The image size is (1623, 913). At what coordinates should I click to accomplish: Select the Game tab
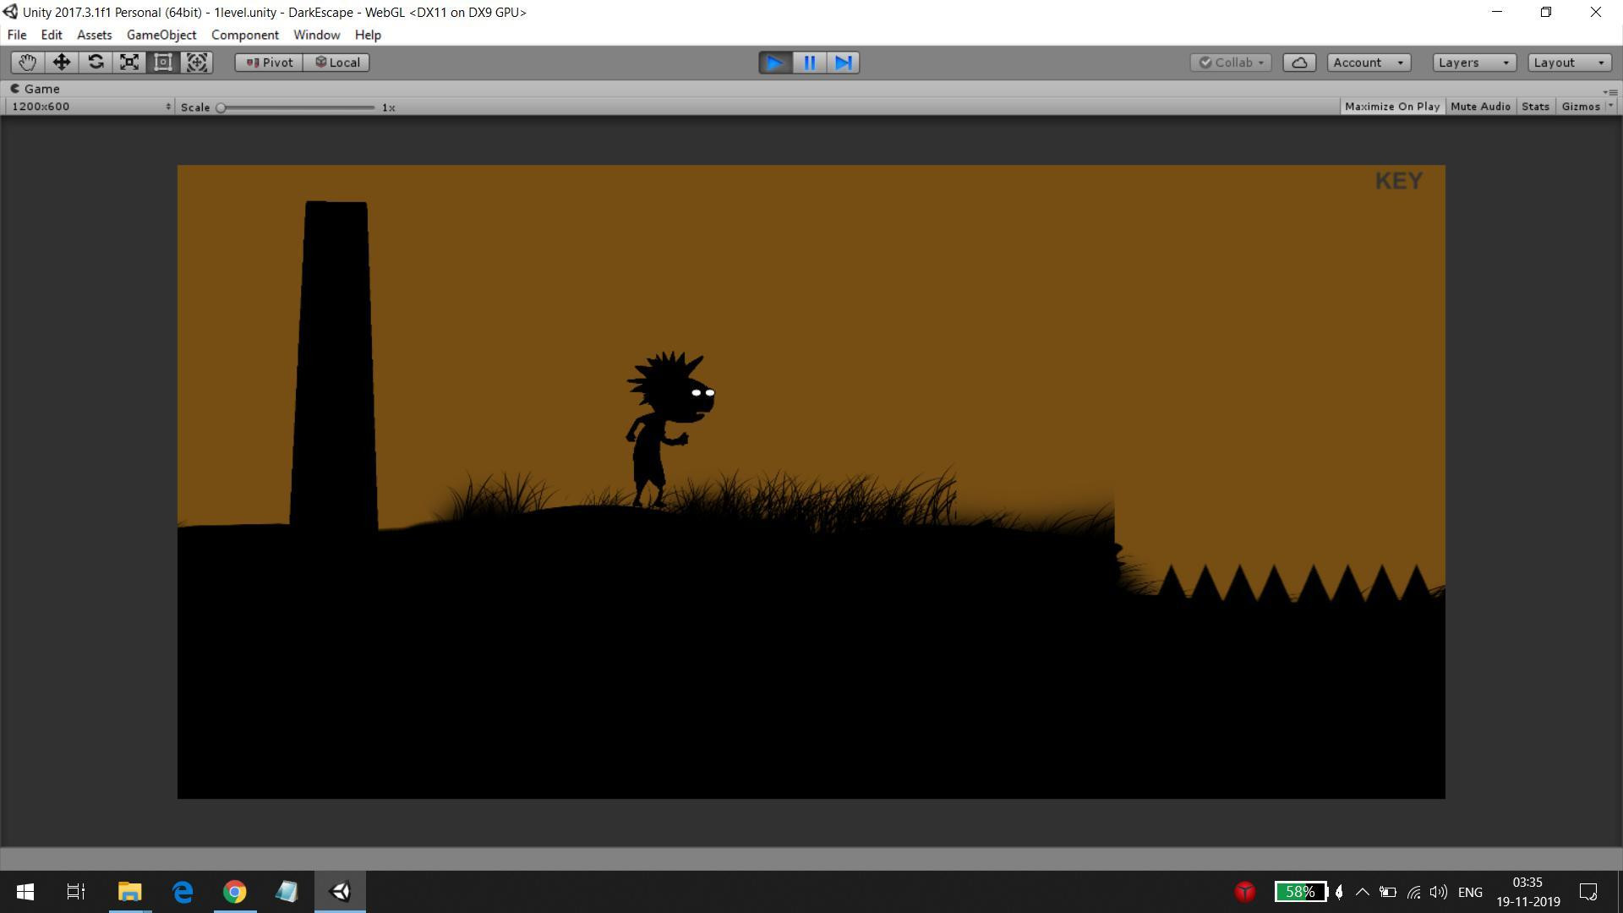[36, 89]
